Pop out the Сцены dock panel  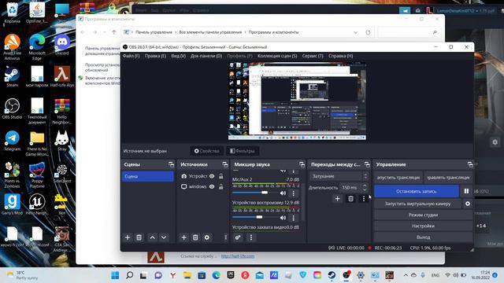coord(171,164)
